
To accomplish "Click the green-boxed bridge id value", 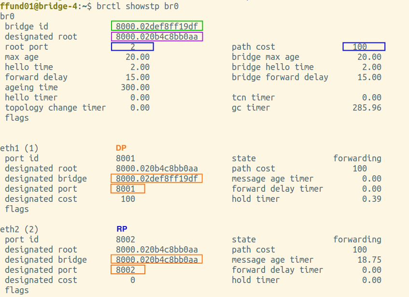I will pos(157,26).
